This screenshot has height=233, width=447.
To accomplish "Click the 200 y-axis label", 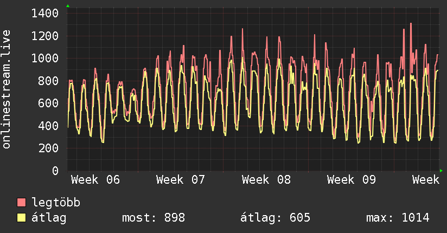I will point(48,148).
